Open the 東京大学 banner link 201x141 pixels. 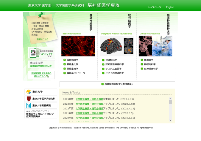pyautogui.click(x=41, y=92)
